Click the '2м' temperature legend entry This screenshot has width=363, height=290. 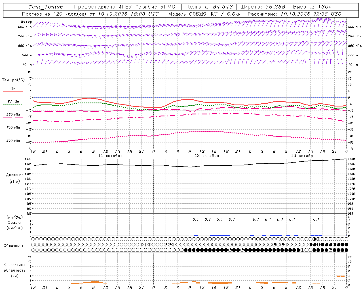13,88
